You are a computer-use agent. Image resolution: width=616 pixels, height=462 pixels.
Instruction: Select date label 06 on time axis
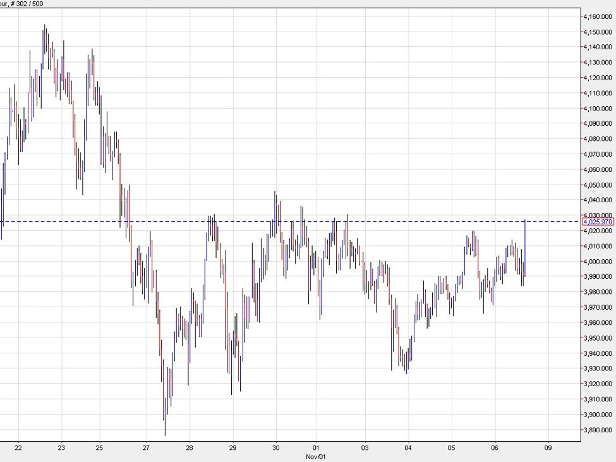click(496, 447)
